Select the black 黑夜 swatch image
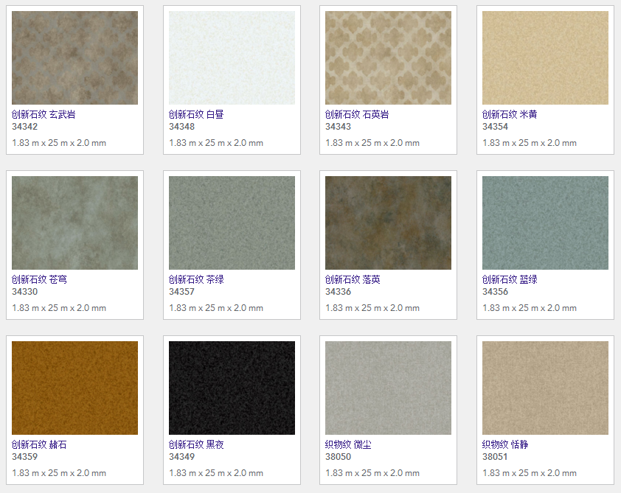 pos(232,388)
